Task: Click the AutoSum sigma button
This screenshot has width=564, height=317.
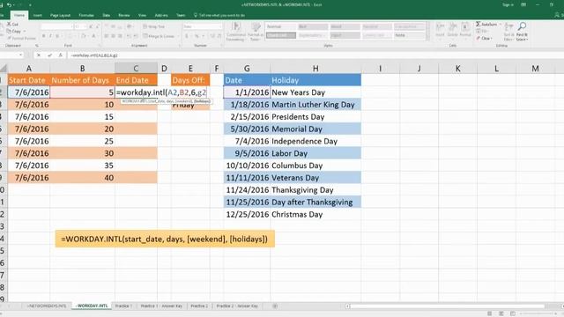Action: click(486, 24)
